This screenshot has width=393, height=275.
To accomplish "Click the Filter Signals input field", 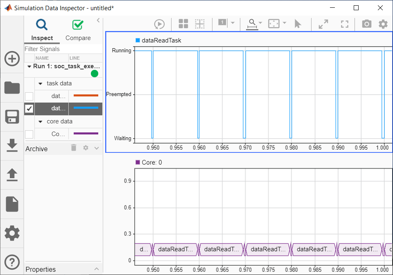I will click(63, 49).
